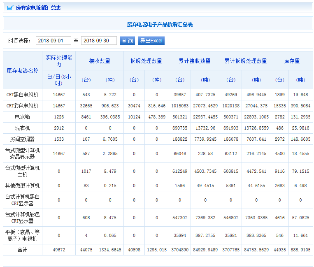Select the 库存量 column header
314x267 pixels.
click(x=292, y=61)
